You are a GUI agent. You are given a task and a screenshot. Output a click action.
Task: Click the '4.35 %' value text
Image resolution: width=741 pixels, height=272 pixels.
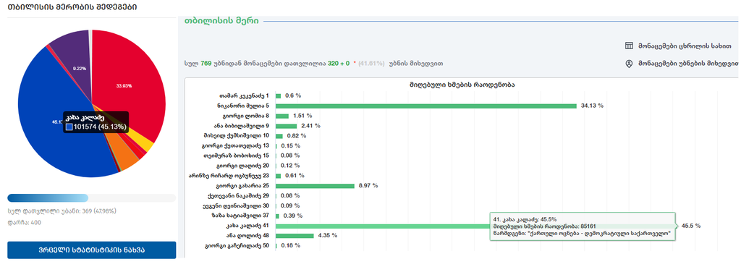(x=328, y=236)
